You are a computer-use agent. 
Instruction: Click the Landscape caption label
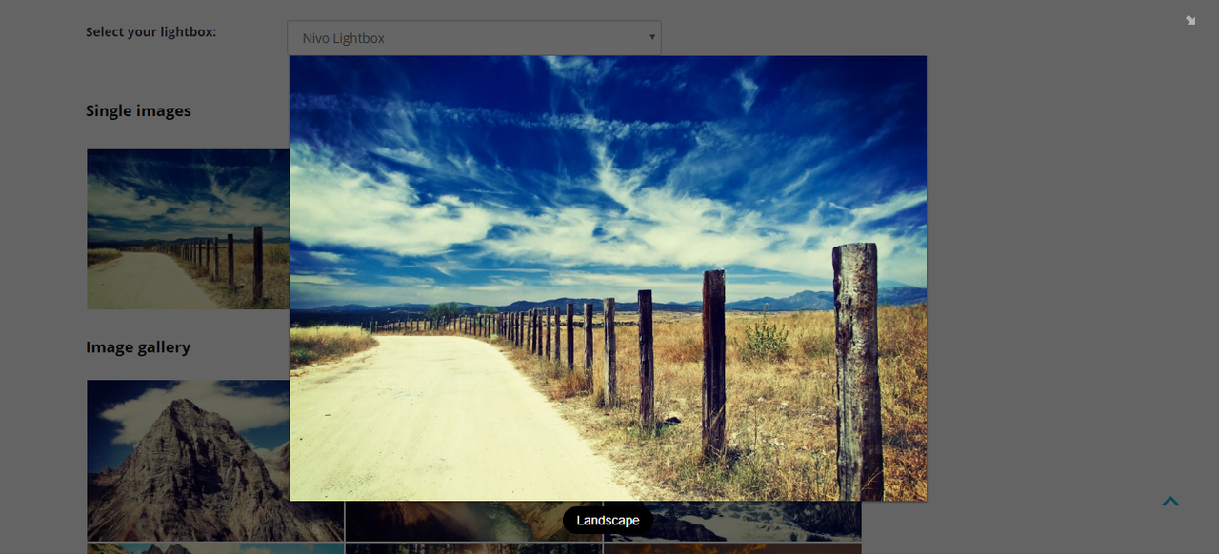pos(608,521)
